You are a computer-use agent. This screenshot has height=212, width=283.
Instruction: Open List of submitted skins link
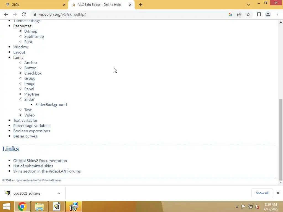(x=33, y=166)
